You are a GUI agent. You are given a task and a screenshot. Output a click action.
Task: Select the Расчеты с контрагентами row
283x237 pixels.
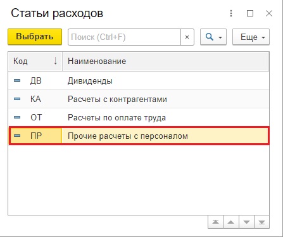[139, 99]
